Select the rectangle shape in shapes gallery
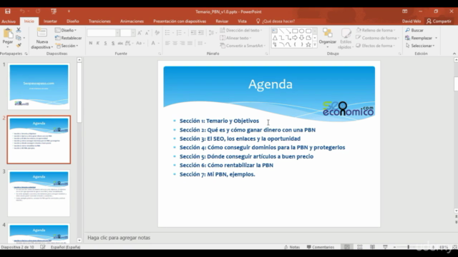Image resolution: width=458 pixels, height=257 pixels. [x=295, y=31]
